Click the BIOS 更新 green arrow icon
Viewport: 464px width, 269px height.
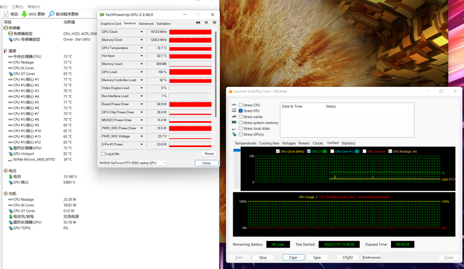click(x=24, y=14)
